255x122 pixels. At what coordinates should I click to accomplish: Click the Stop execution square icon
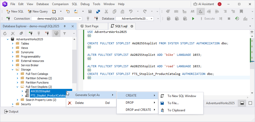229,19
